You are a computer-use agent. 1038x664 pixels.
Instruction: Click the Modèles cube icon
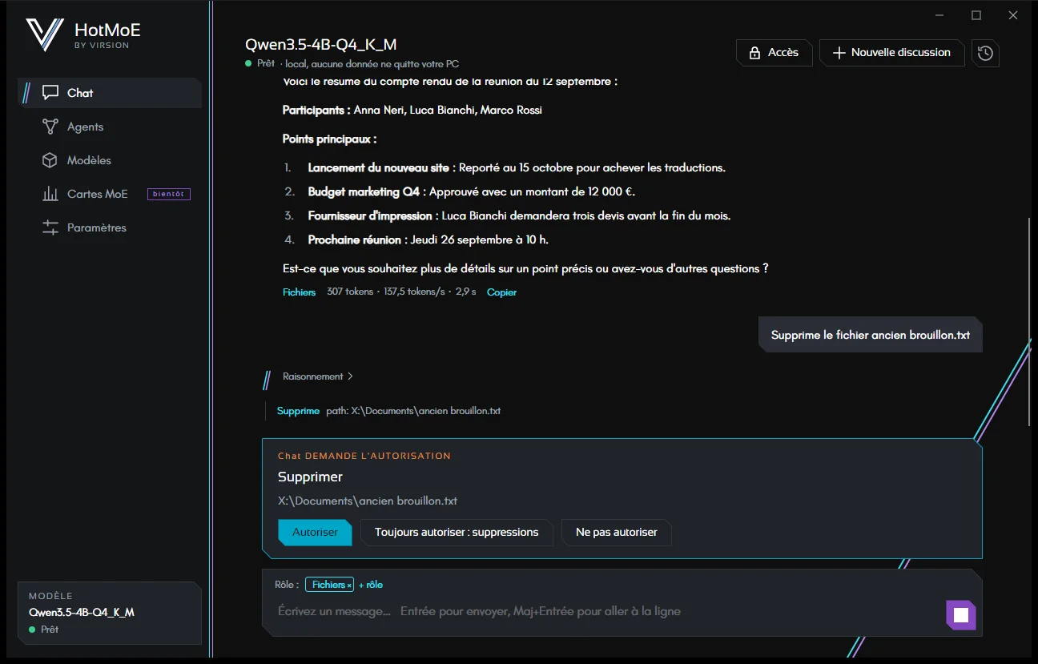pyautogui.click(x=50, y=160)
